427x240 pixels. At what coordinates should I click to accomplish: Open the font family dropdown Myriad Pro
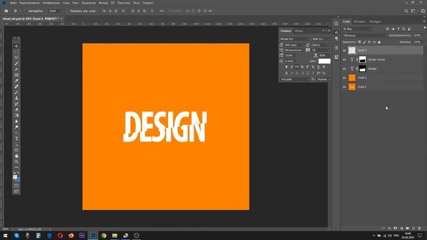click(295, 39)
